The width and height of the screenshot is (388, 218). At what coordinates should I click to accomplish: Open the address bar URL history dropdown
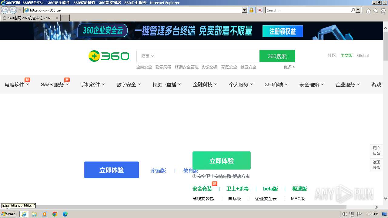(x=245, y=10)
